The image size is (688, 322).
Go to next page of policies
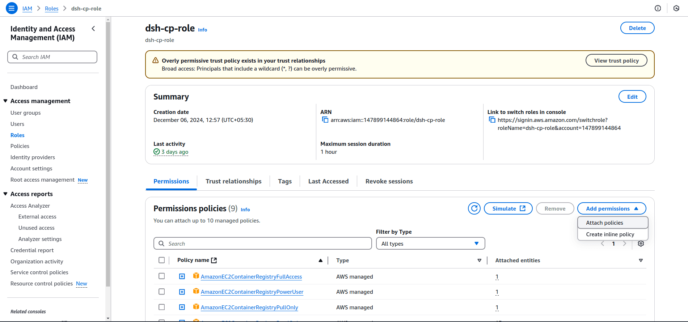click(x=624, y=243)
